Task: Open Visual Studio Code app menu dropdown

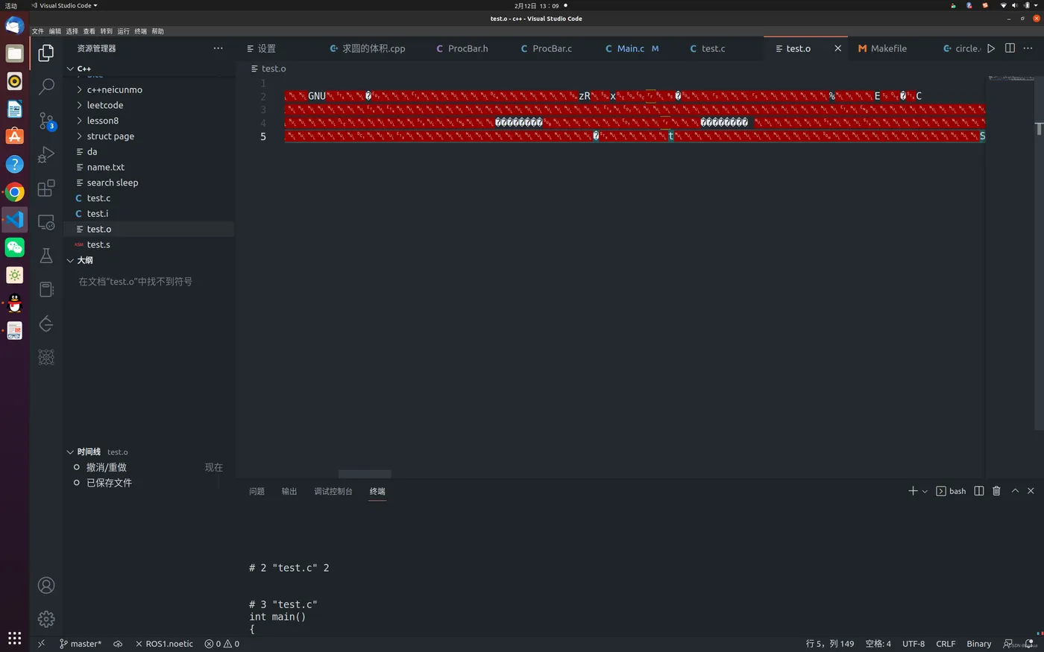Action: click(x=64, y=5)
